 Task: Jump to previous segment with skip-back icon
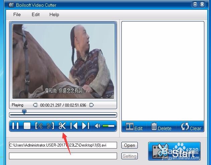click(x=74, y=126)
